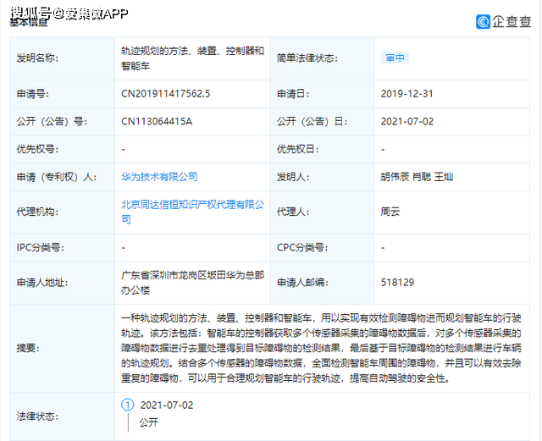
Task: Click the 法律状态 label cell
Action: click(x=62, y=416)
